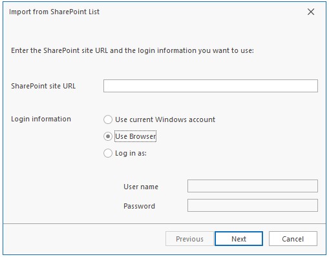Screen dimensions: 329x257
Task: Click the 'Import from SharePoint List' title text
Action: point(54,12)
